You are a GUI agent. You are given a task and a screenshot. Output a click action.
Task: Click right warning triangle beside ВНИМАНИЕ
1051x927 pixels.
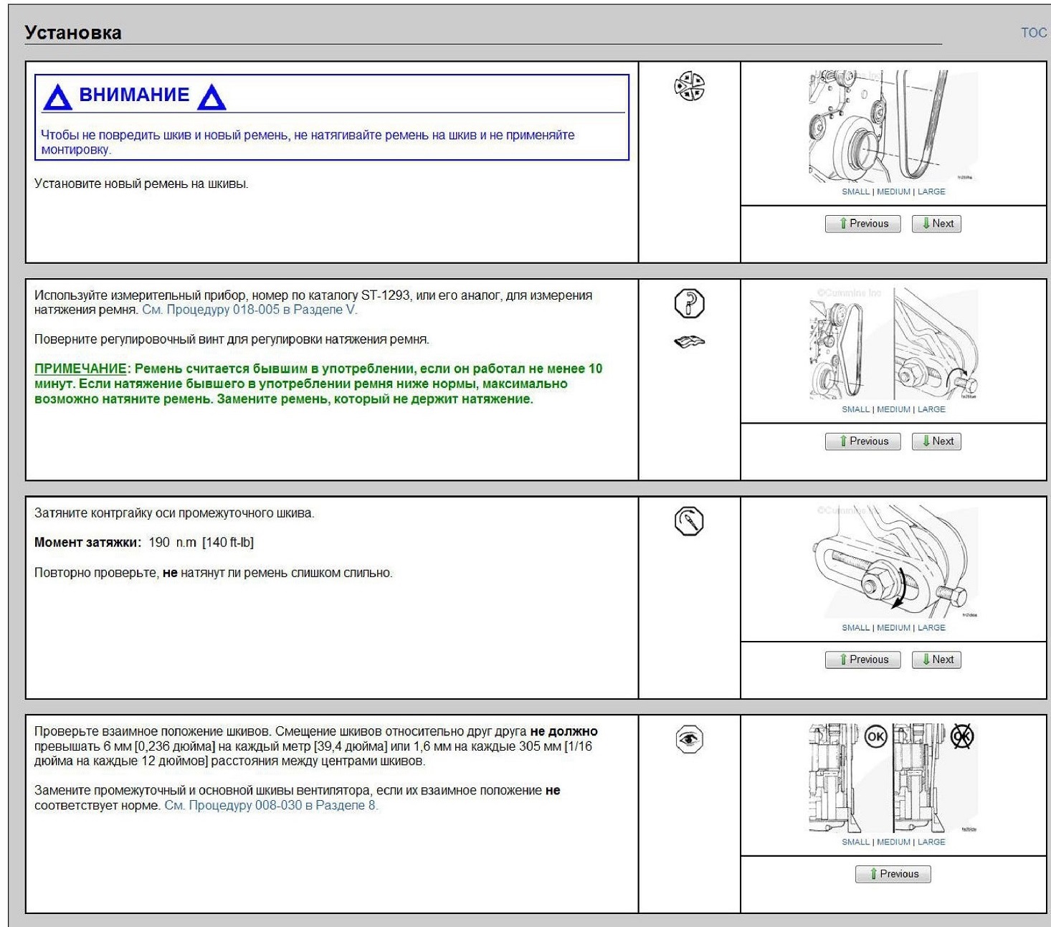(211, 96)
